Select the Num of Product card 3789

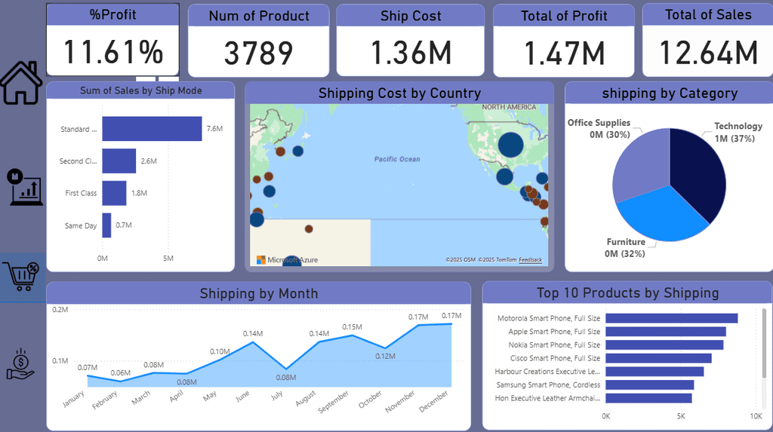258,41
